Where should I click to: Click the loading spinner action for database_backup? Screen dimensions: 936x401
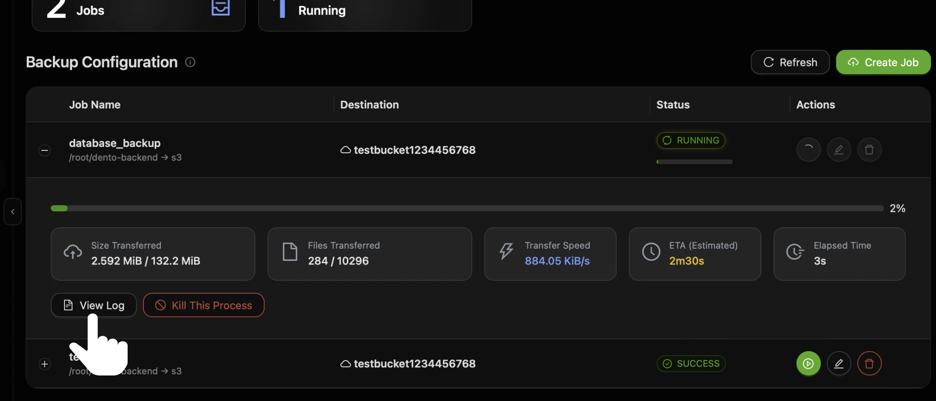(x=808, y=150)
